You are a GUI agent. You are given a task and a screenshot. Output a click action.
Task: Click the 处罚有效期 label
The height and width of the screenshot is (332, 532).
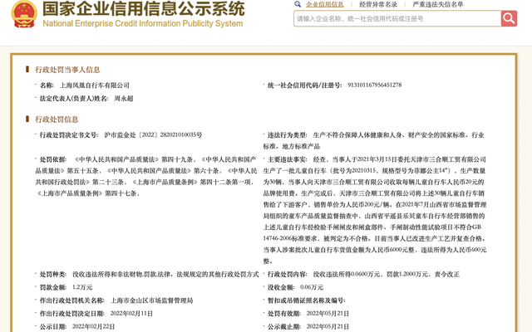(x=284, y=314)
